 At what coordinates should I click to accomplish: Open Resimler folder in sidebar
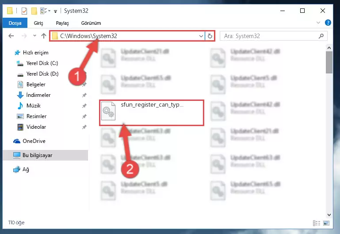[36, 116]
